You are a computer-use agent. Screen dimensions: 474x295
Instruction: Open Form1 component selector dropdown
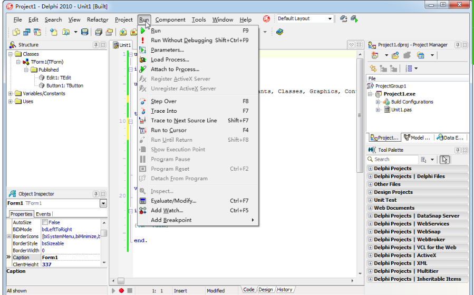[x=103, y=203]
